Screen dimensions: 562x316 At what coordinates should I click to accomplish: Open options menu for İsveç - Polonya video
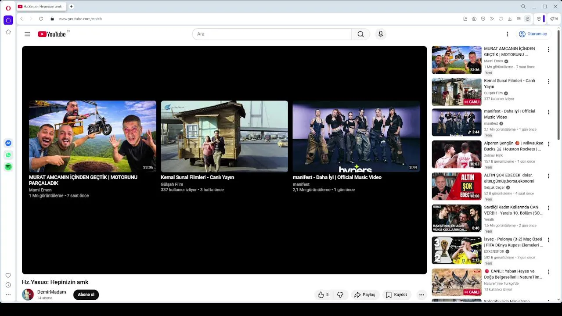click(548, 240)
